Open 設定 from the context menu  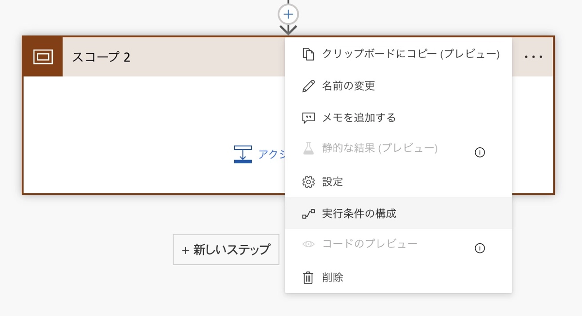coord(333,182)
